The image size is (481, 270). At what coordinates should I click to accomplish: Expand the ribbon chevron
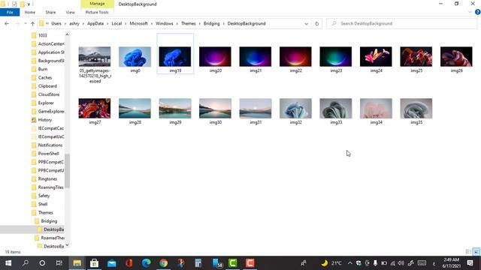coord(470,12)
